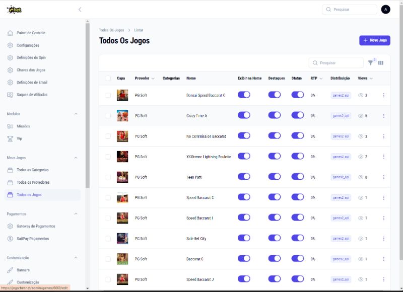Open Gateway de Pagamentos in the sidebar
Viewport: 403px width, 292px height.
pos(36,227)
